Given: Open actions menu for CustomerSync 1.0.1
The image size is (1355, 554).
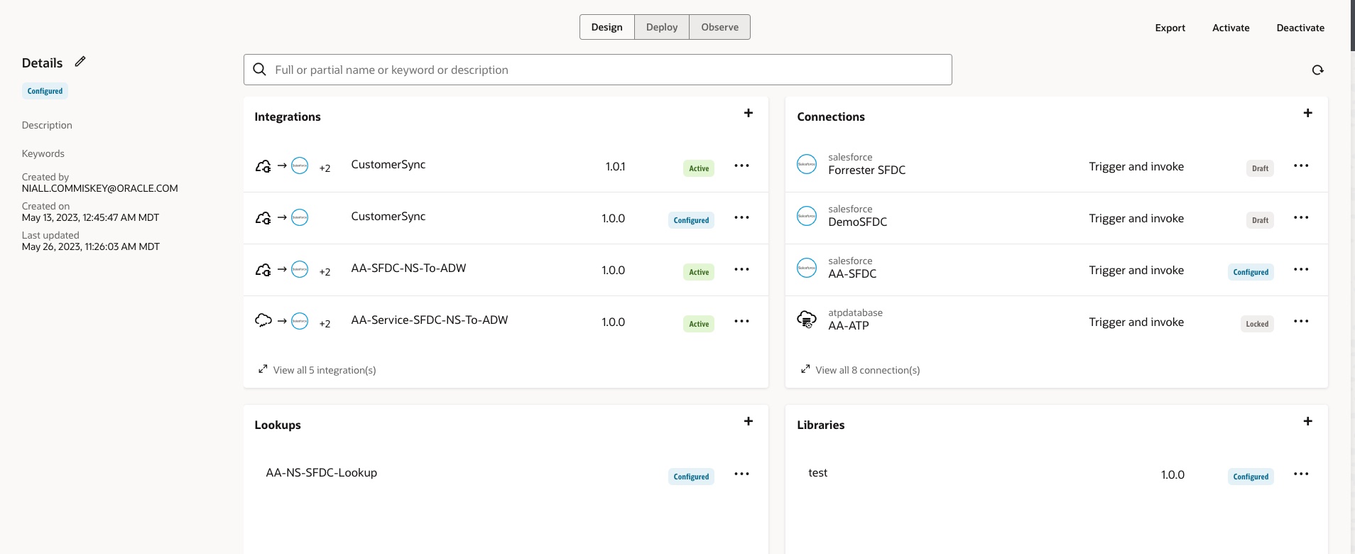Looking at the screenshot, I should (742, 165).
